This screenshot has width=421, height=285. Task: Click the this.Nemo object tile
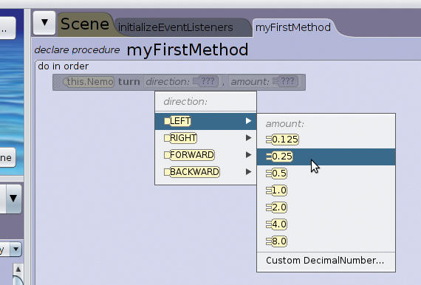[x=89, y=81]
